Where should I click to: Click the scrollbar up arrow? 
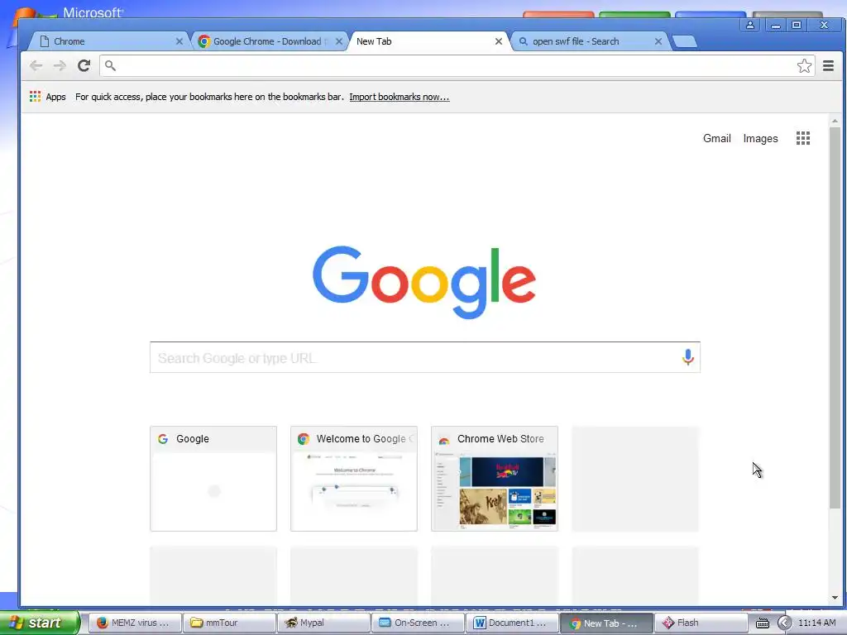click(x=835, y=121)
